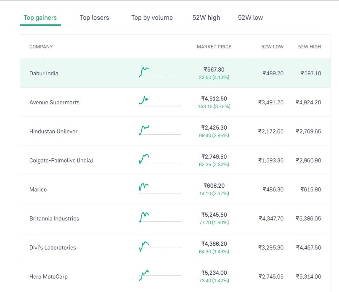Click the gain value 14.10 (2.37%)
This screenshot has width=339, height=292.
pyautogui.click(x=214, y=194)
